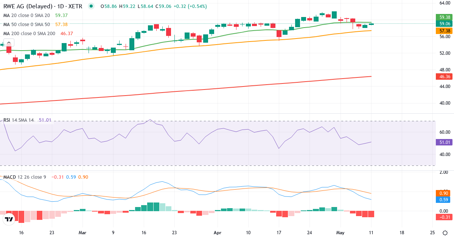The height and width of the screenshot is (238, 454).
Task: Open chart settings gear icon
Action: (x=445, y=233)
